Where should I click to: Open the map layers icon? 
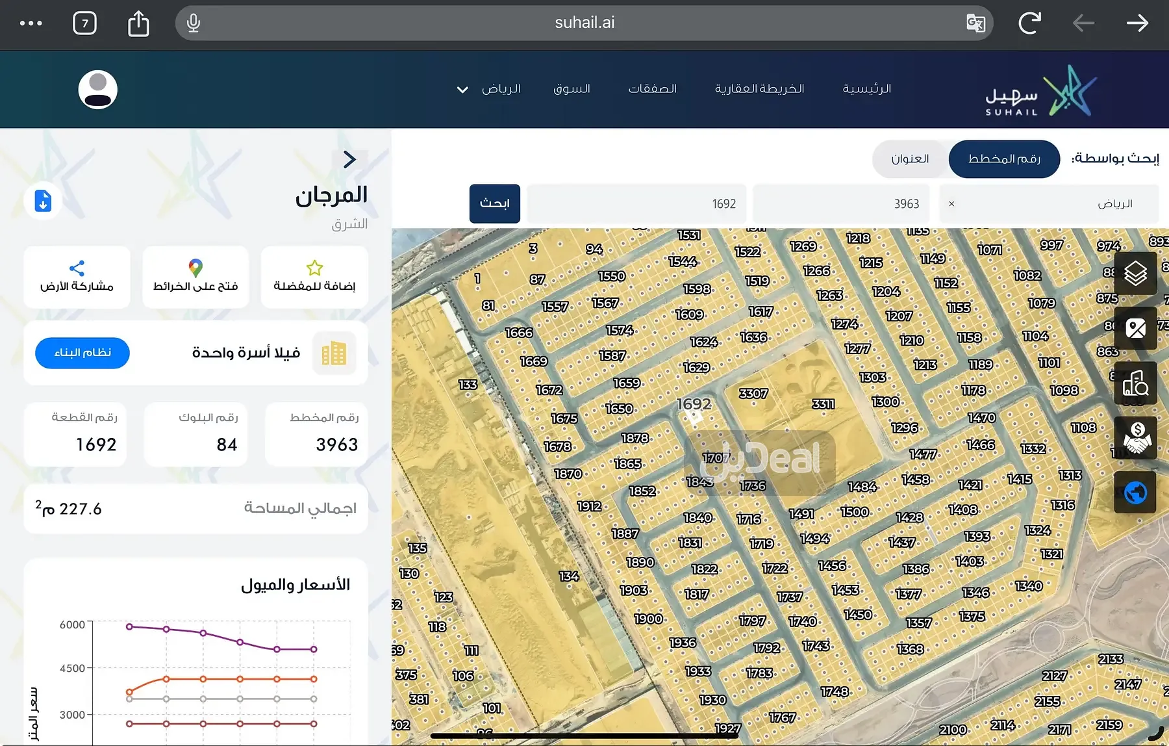1135,274
